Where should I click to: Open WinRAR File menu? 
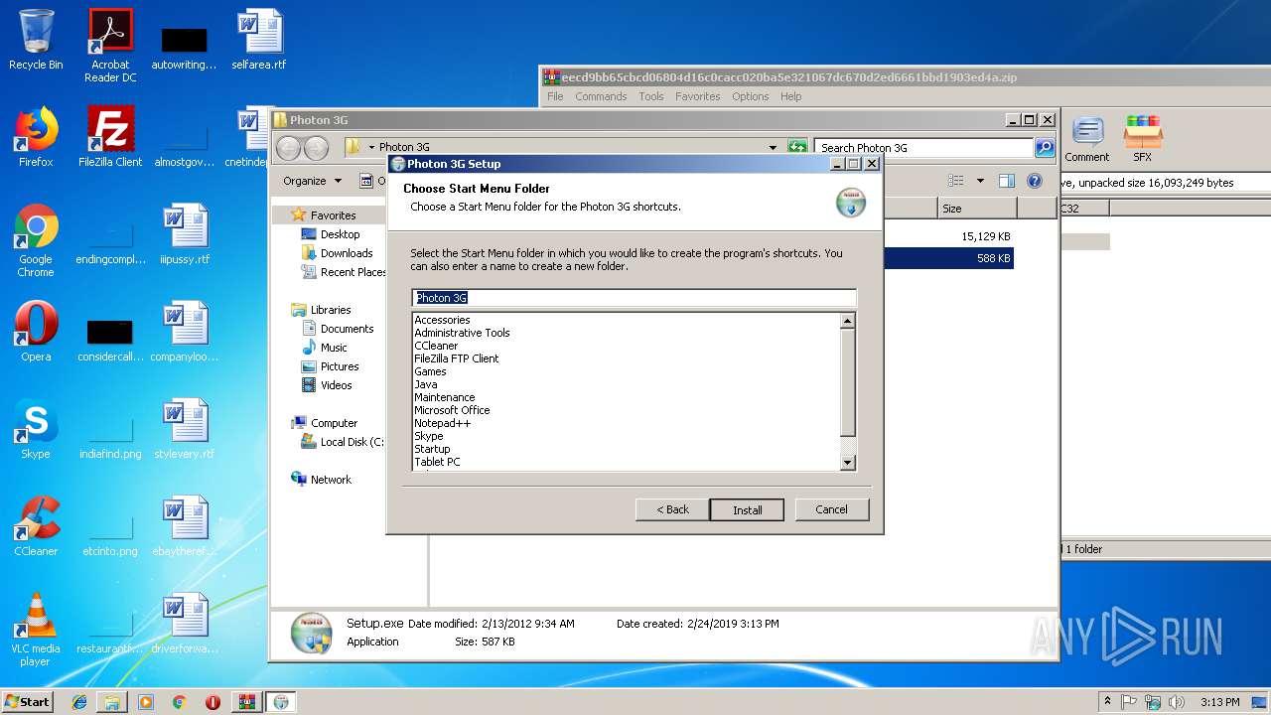coord(555,96)
